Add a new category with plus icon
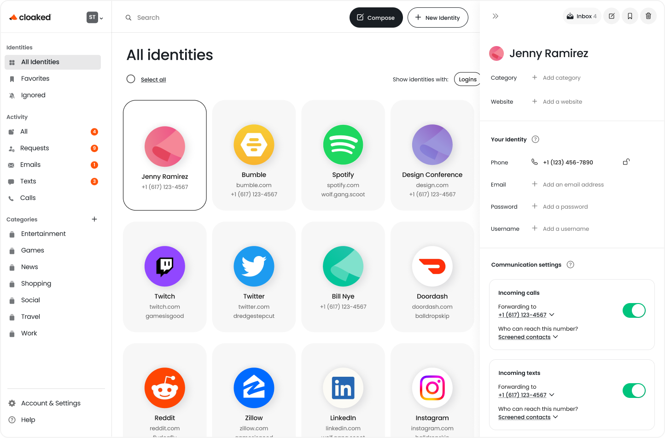Image resolution: width=665 pixels, height=438 pixels. [x=94, y=219]
